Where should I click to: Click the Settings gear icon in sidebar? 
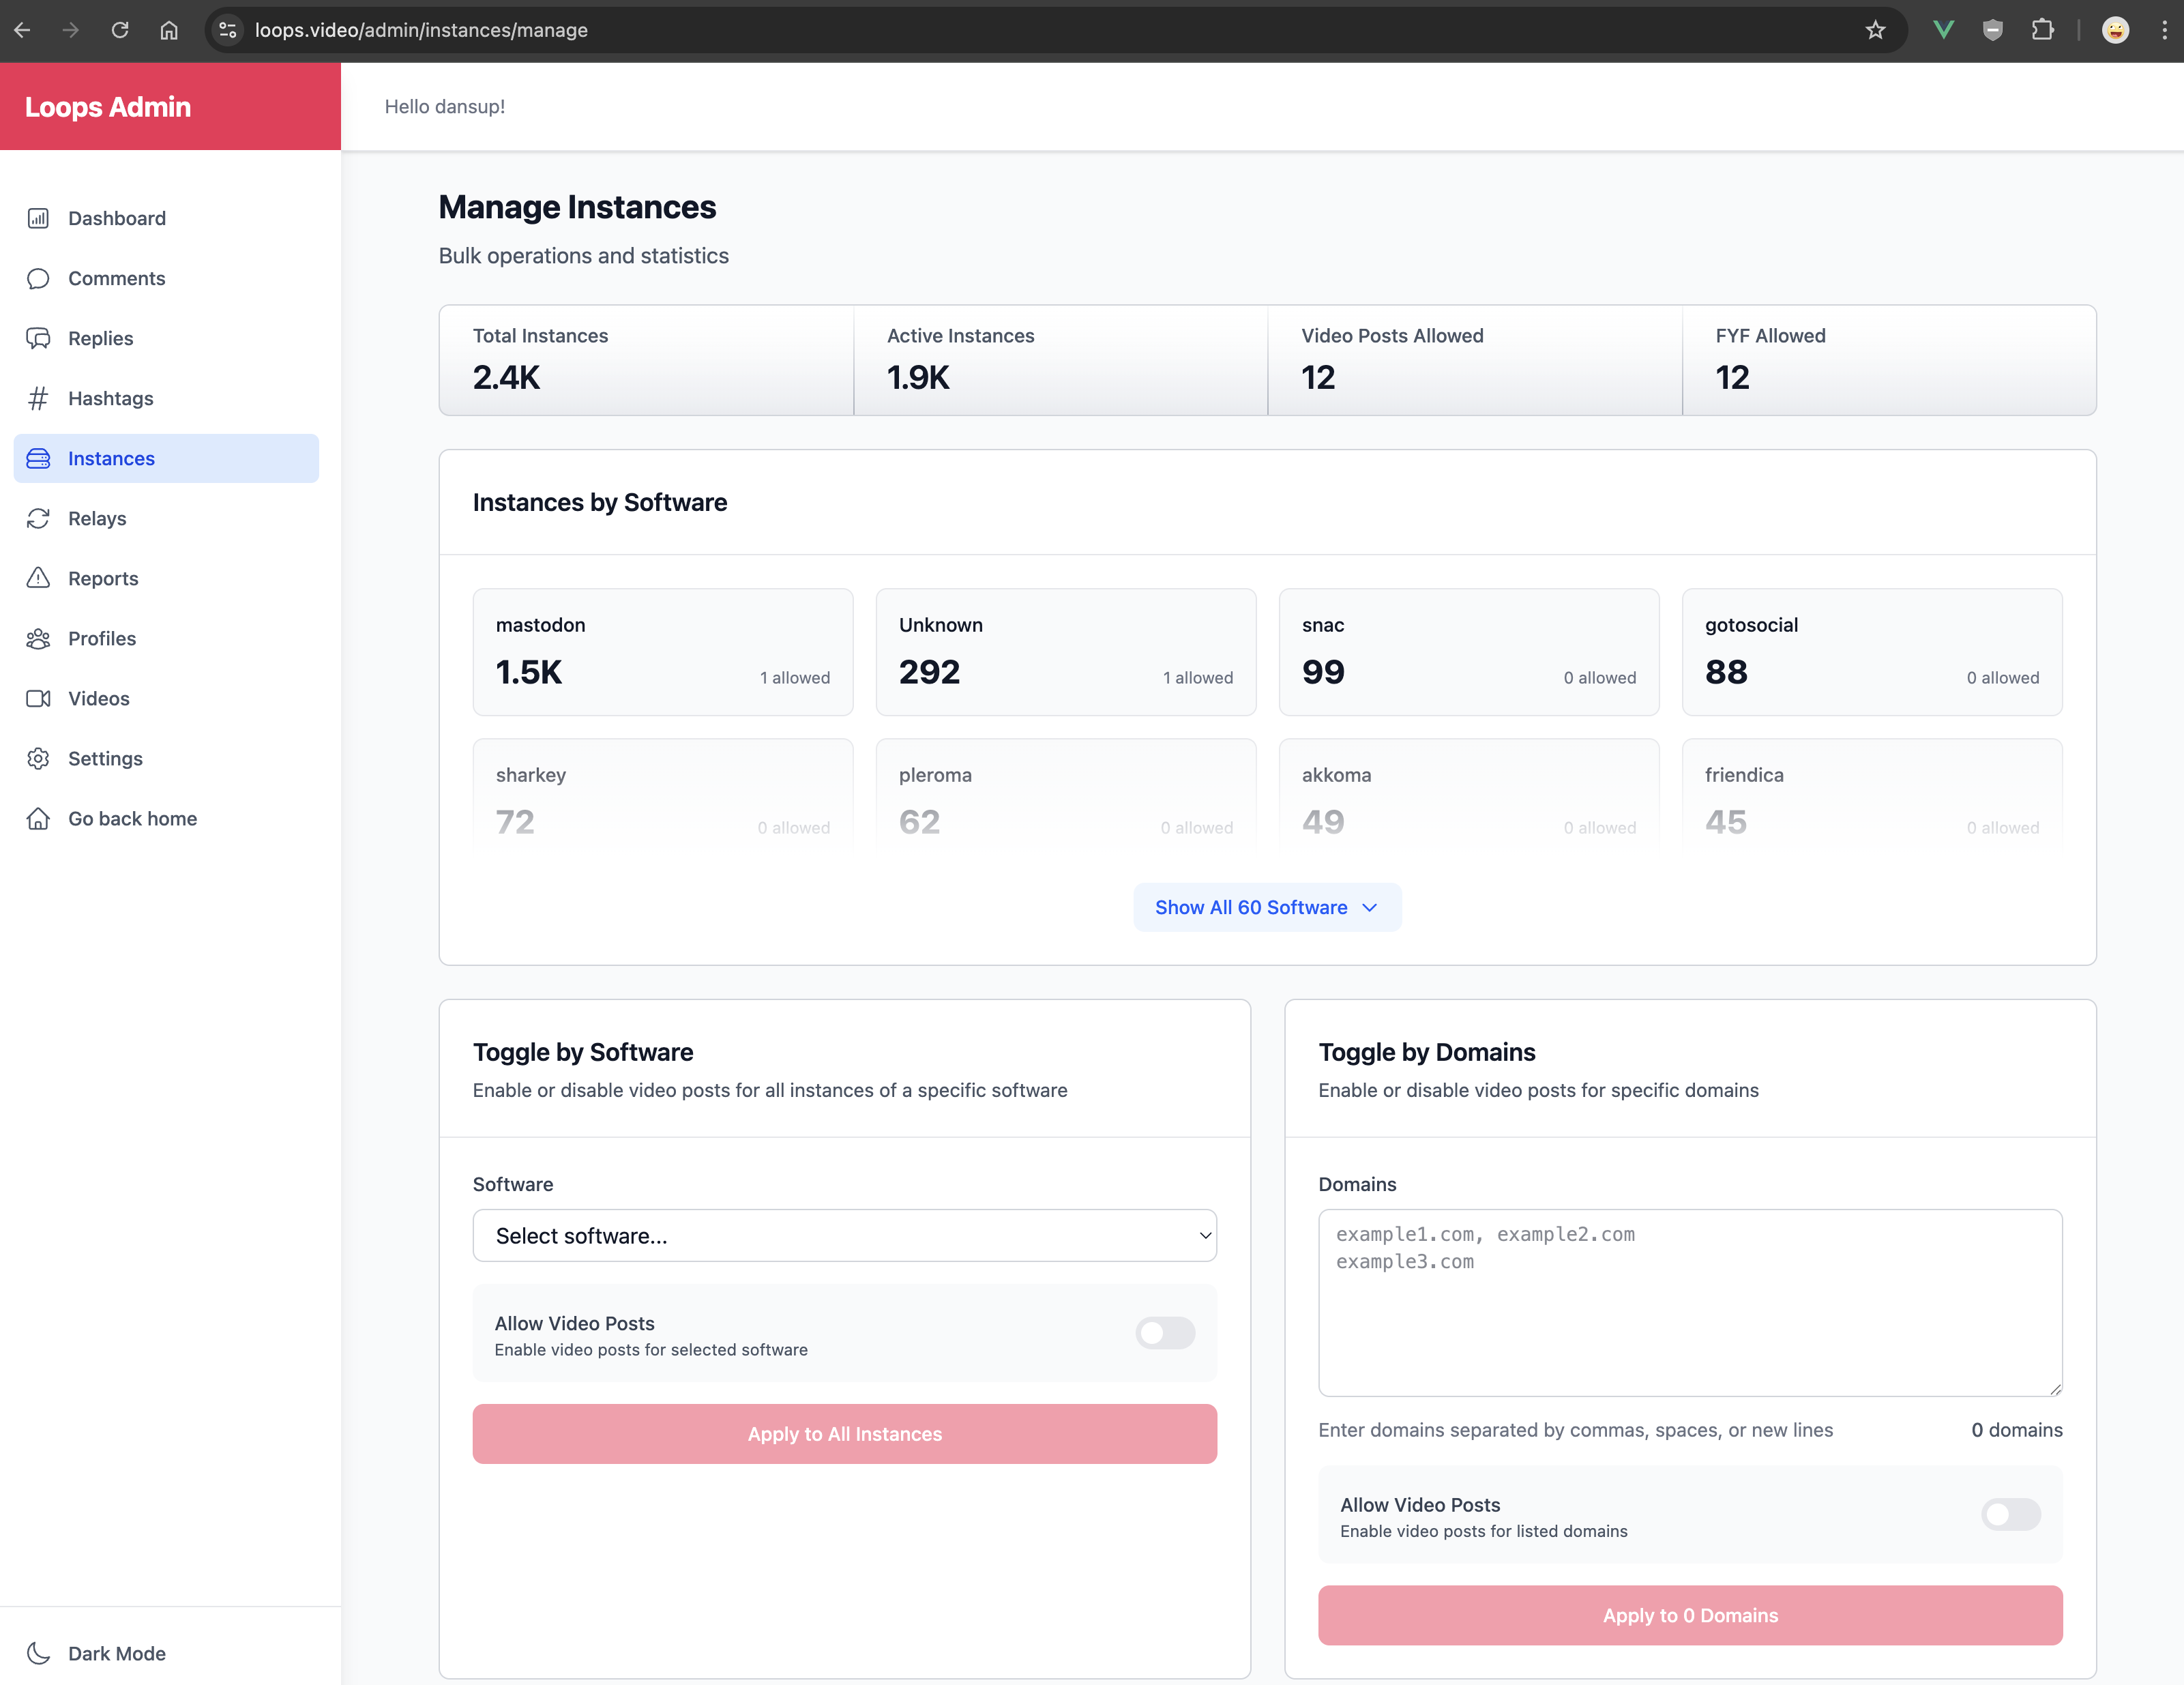38,758
